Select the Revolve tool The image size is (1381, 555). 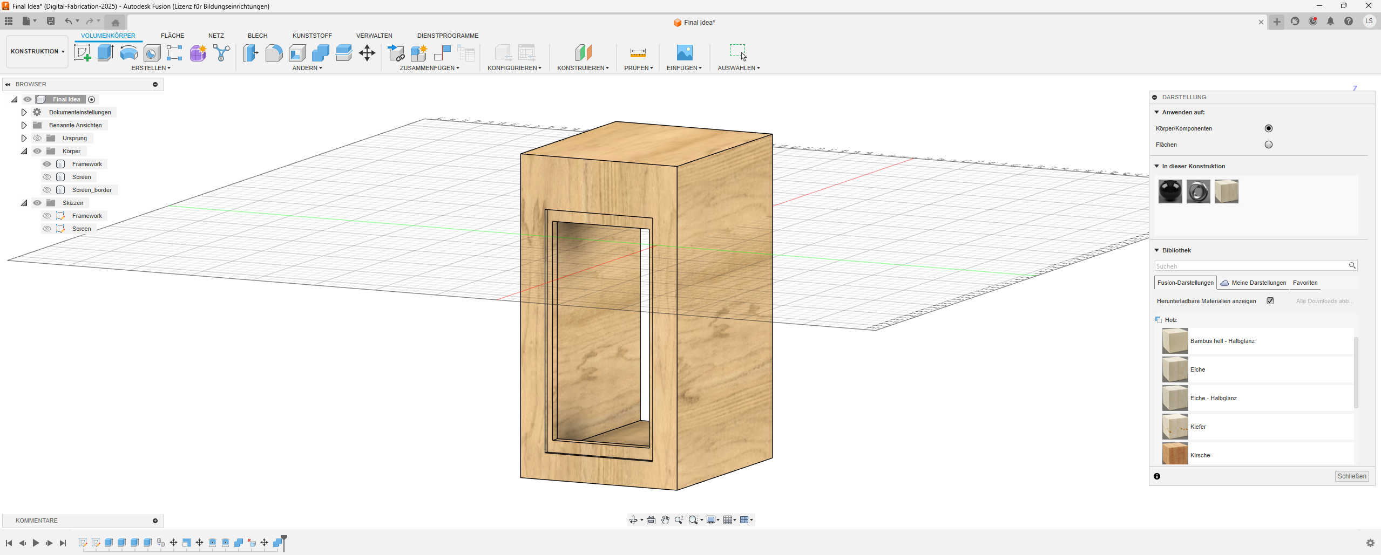click(128, 53)
